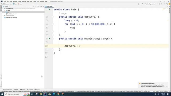Open the build hammer icon
The width and height of the screenshot is (171, 96).
pos(143,4)
